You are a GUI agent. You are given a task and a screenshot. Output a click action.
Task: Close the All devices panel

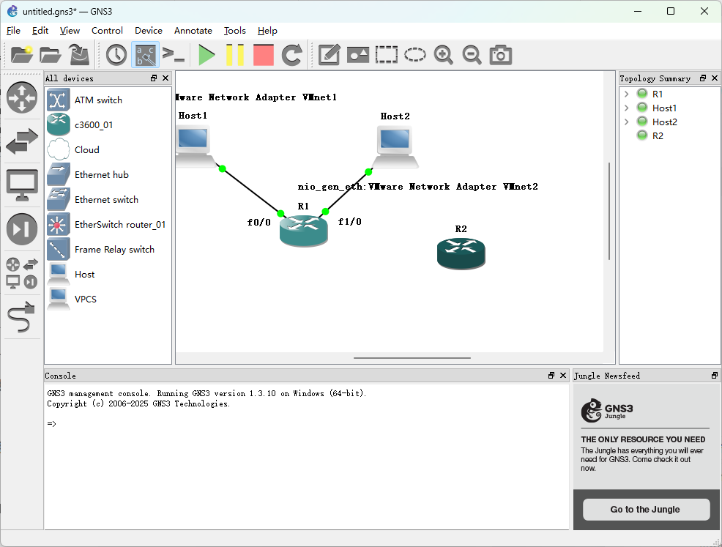pos(165,78)
